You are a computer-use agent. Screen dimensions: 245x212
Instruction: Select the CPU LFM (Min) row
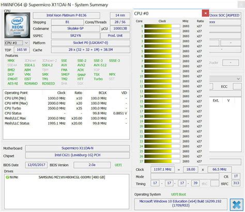[x=66, y=98]
